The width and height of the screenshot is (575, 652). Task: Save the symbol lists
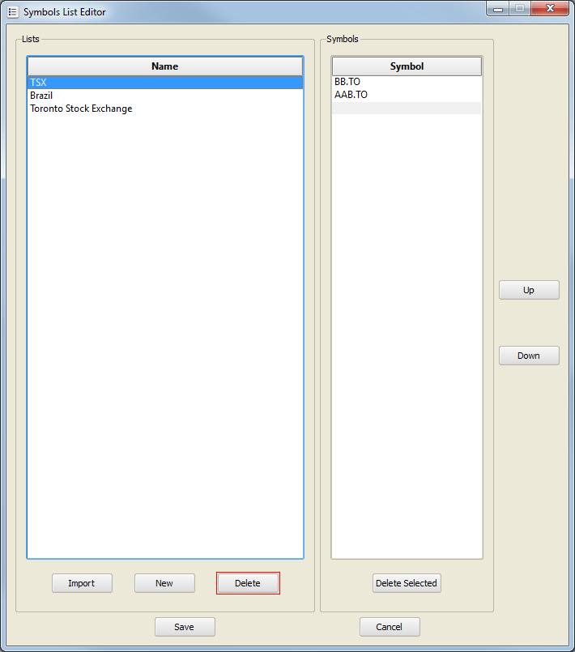[x=185, y=627]
